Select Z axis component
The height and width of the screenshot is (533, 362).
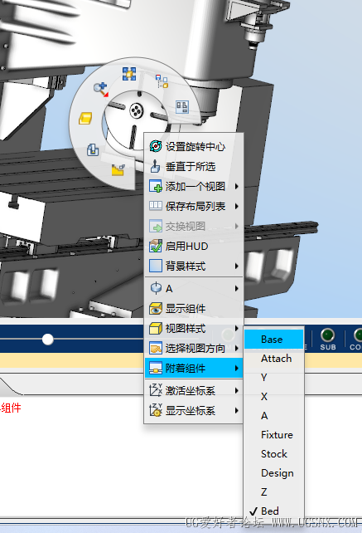pos(274,491)
